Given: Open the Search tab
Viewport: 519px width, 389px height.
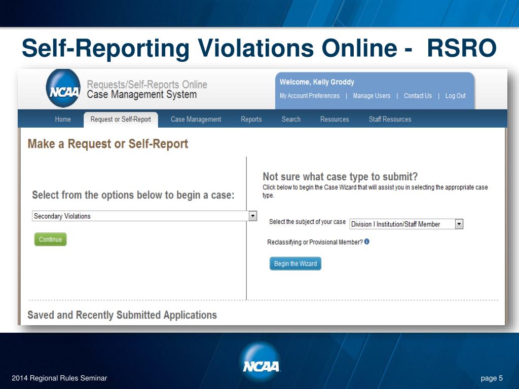Looking at the screenshot, I should 291,119.
